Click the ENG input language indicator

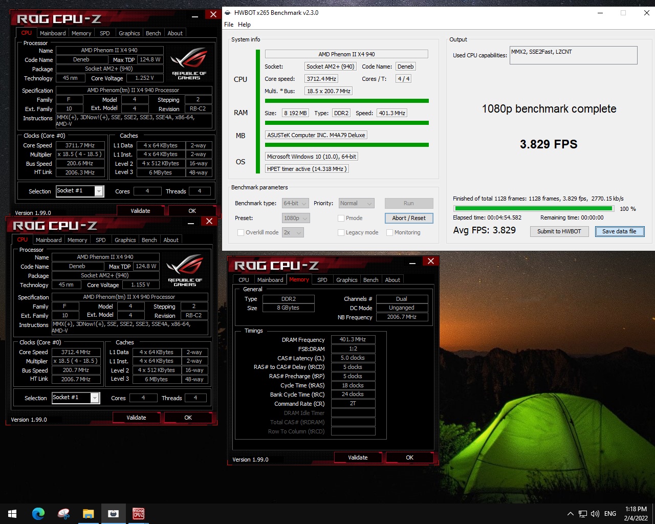click(610, 514)
